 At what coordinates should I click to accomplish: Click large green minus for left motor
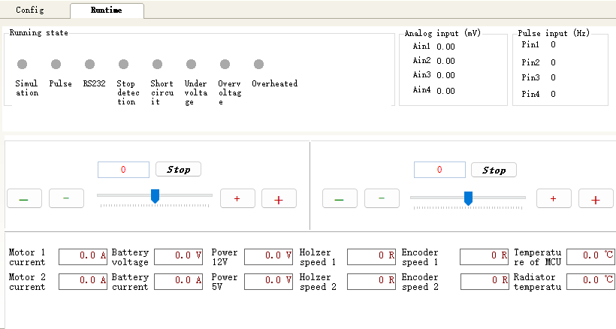coord(24,199)
